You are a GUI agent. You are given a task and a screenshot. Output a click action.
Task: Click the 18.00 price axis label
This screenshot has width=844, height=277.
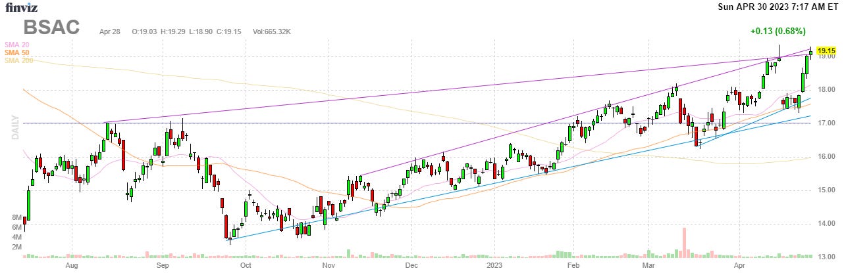[x=826, y=90]
